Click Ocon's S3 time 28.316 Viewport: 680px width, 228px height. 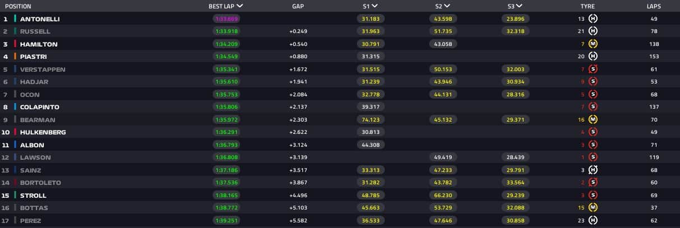coord(514,94)
